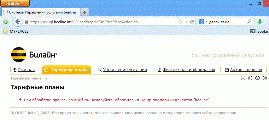
Task: Click the key (change password) icon
Action: (243, 78)
